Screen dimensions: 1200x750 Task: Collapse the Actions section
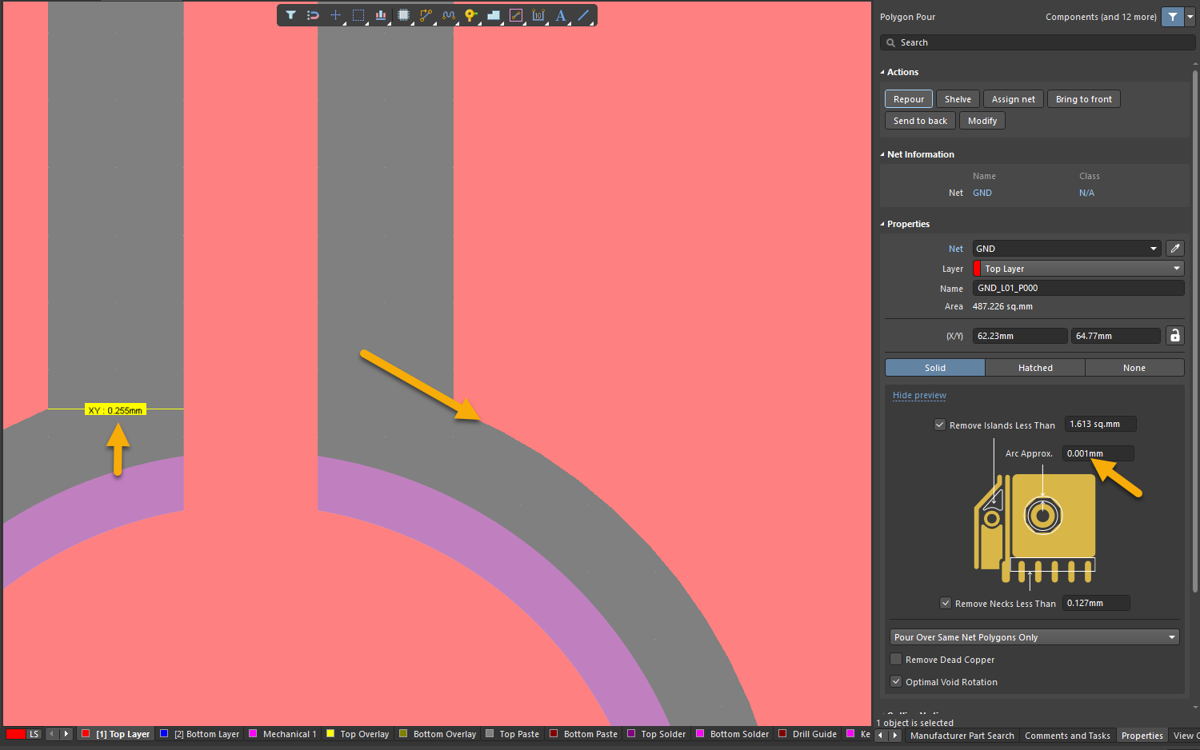click(882, 72)
